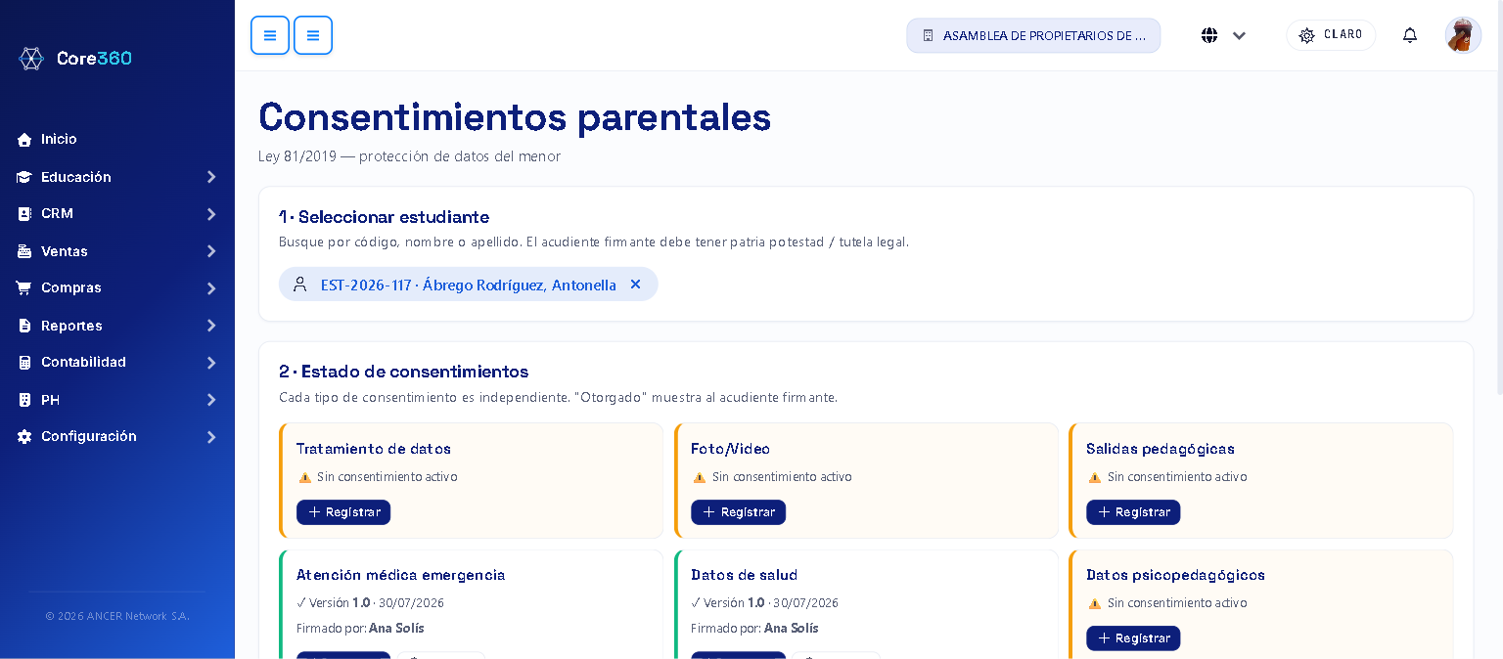The width and height of the screenshot is (1503, 659).
Task: Open the user avatar menu
Action: click(x=1463, y=35)
